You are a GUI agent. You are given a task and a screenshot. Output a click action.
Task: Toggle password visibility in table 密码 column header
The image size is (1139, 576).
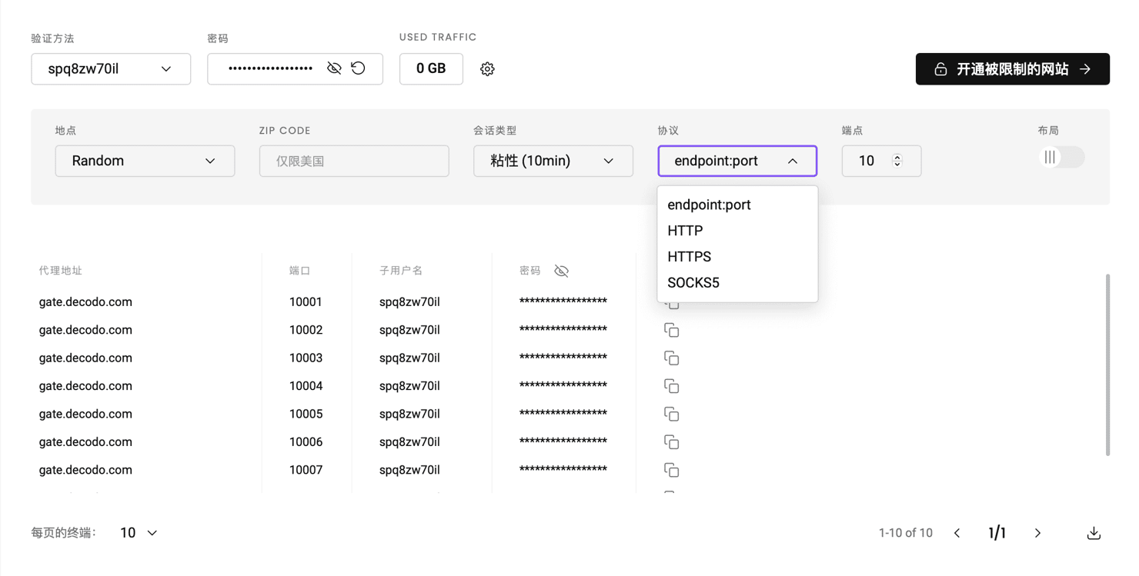point(562,271)
